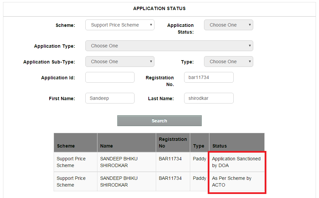Click the Application Id input field

click(110, 78)
